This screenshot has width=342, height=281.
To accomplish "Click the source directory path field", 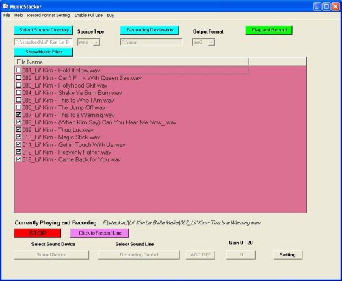I will [43, 42].
